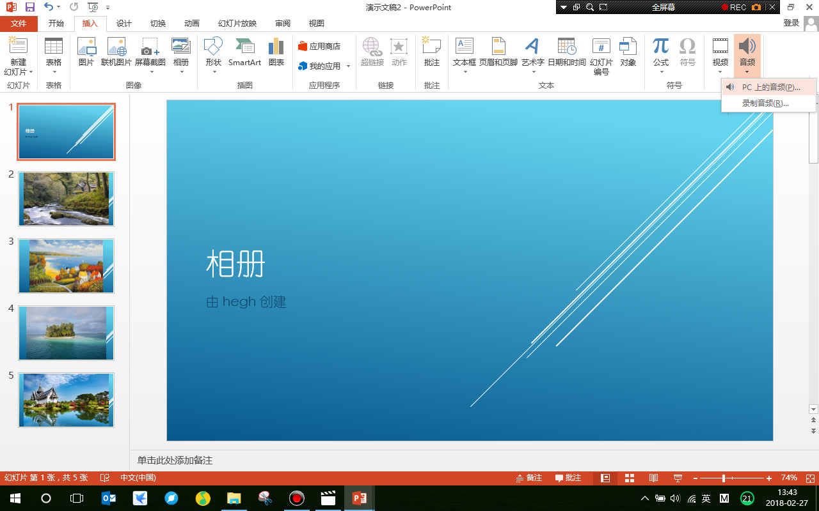The height and width of the screenshot is (511, 819).
Task: Switch to Slide Sorter view in status bar
Action: pos(629,477)
